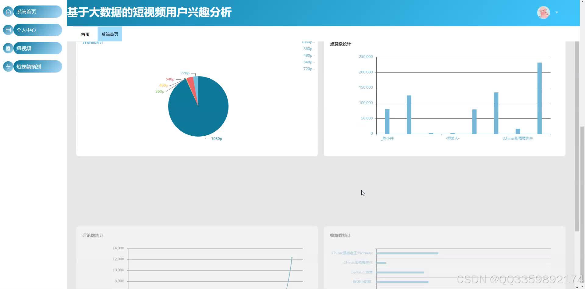Toggle the 720p legend entry
Image resolution: width=585 pixels, height=289 pixels.
pyautogui.click(x=309, y=69)
